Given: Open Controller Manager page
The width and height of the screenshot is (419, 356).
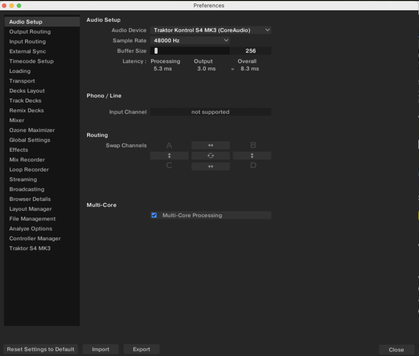Looking at the screenshot, I should point(42,239).
